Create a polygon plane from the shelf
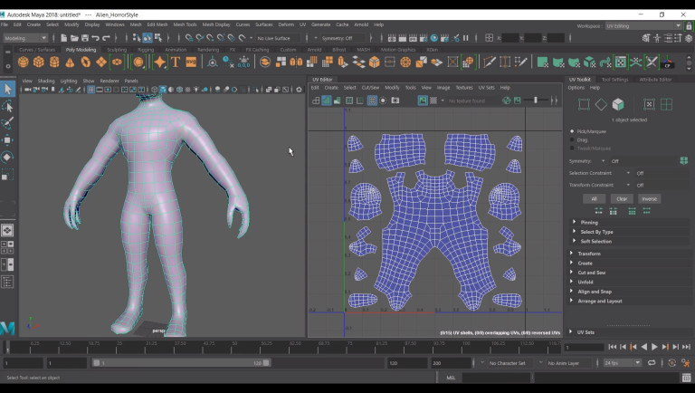The width and height of the screenshot is (695, 393). tap(101, 62)
